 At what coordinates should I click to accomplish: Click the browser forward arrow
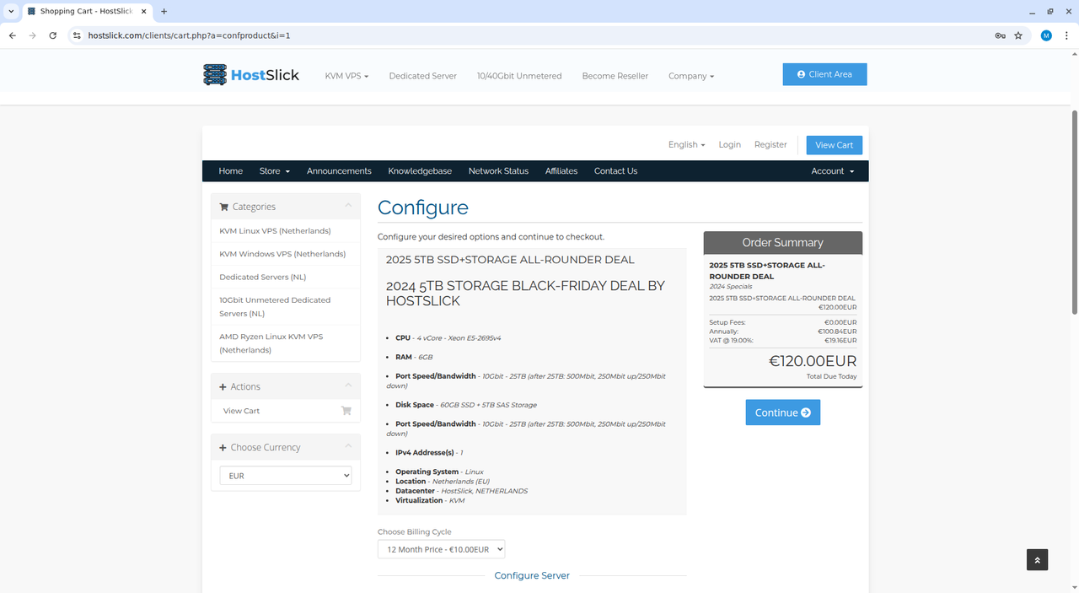[32, 35]
